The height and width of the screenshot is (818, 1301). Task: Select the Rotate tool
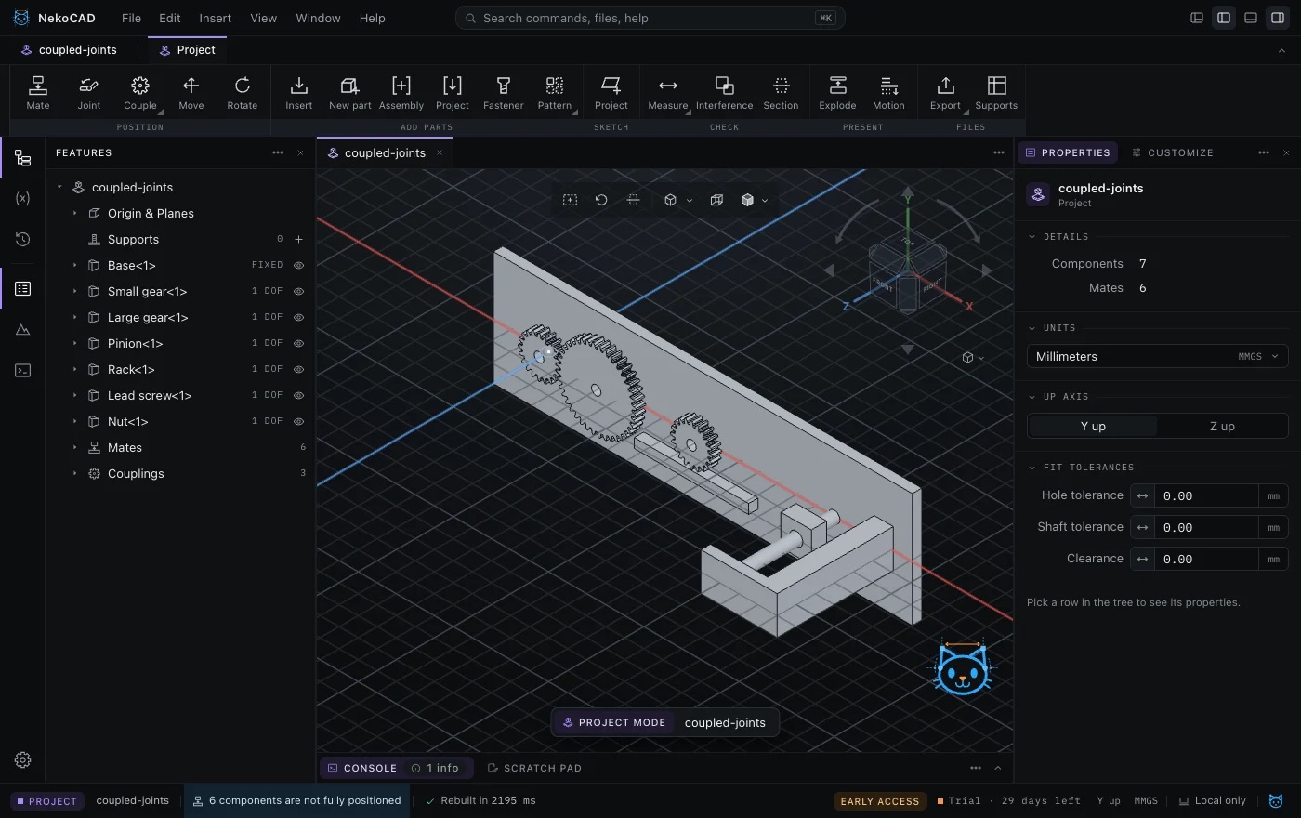coord(243,93)
